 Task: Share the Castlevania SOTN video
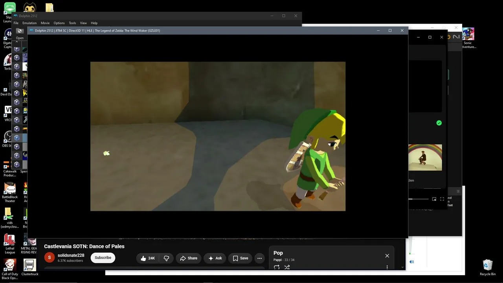tap(189, 258)
